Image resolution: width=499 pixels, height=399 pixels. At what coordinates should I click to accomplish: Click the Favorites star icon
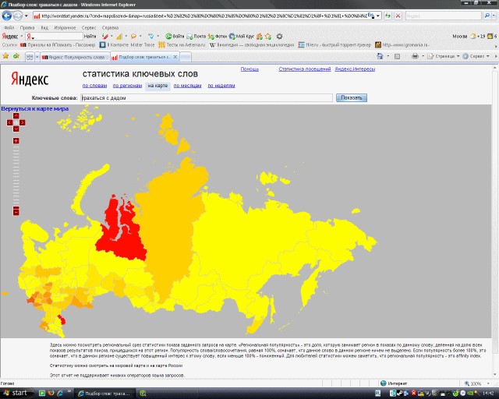click(5, 56)
